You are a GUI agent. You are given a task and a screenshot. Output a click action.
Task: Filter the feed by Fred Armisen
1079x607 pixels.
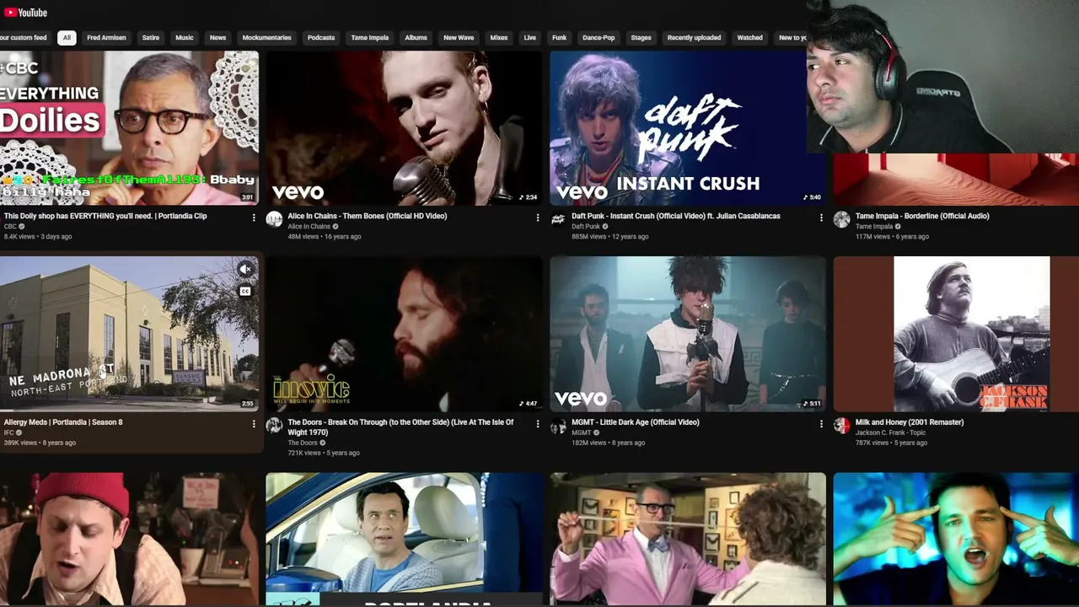click(x=105, y=38)
